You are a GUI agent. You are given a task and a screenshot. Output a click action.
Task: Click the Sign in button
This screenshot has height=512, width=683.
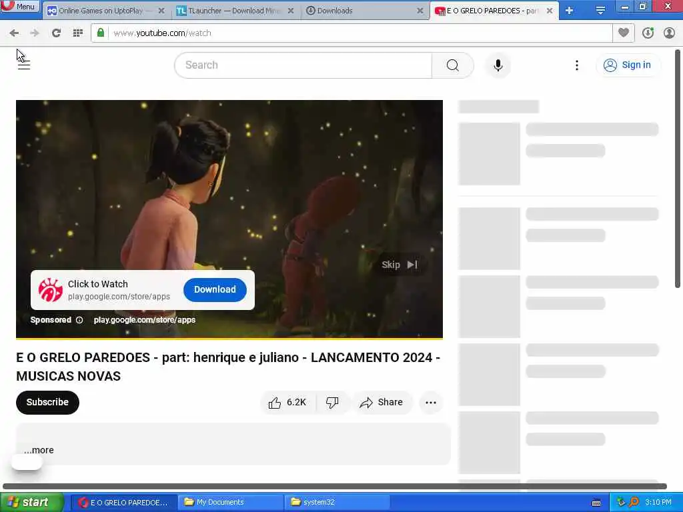pos(628,65)
